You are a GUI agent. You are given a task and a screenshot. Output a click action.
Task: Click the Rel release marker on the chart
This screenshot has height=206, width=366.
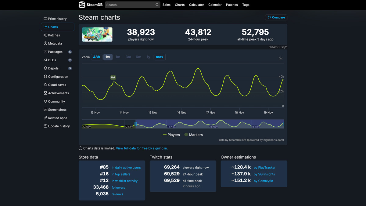click(113, 78)
